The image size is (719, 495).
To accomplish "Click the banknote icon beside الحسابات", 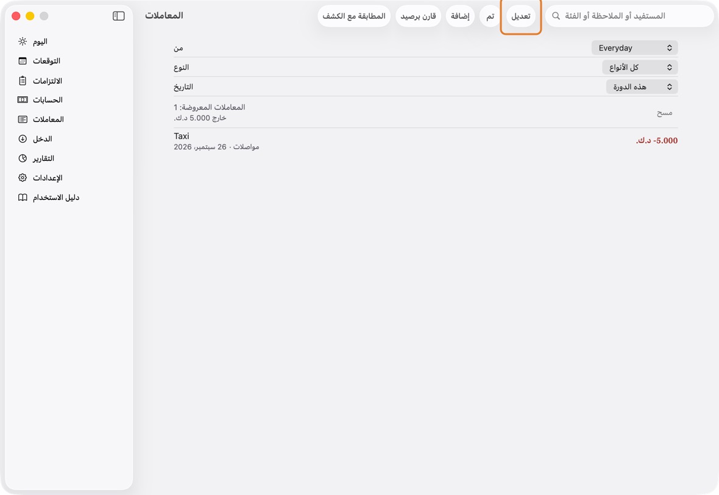I will tap(23, 99).
